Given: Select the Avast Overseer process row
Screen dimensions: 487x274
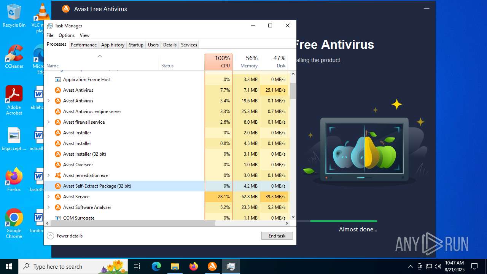Looking at the screenshot, I should pyautogui.click(x=167, y=165).
